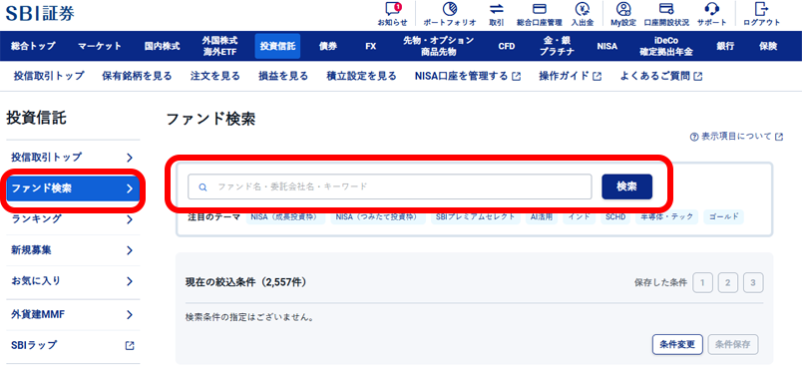This screenshot has width=802, height=365.
Task: Select the SCHD theme tag
Action: point(615,216)
